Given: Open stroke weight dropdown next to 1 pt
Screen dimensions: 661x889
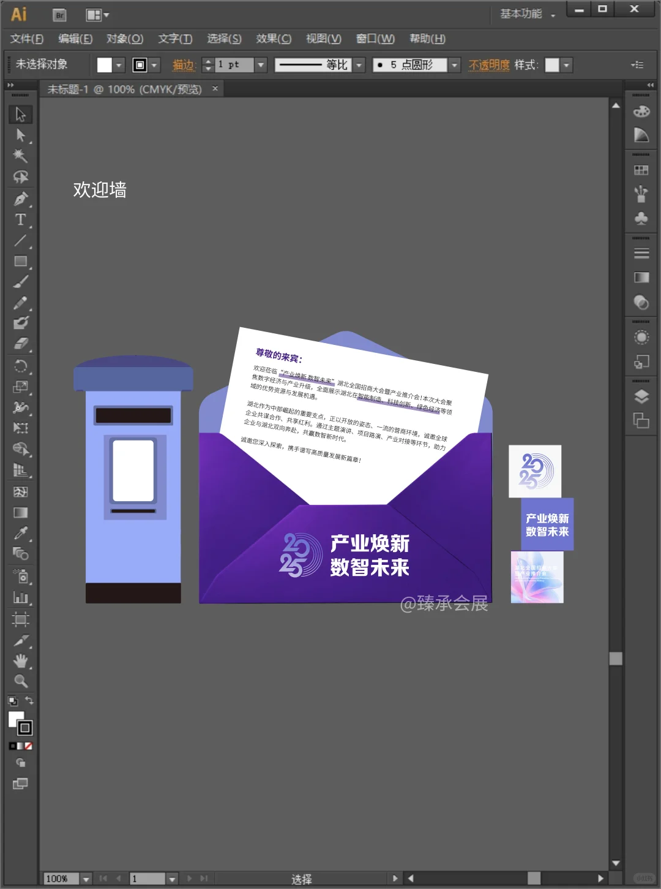Looking at the screenshot, I should click(261, 65).
